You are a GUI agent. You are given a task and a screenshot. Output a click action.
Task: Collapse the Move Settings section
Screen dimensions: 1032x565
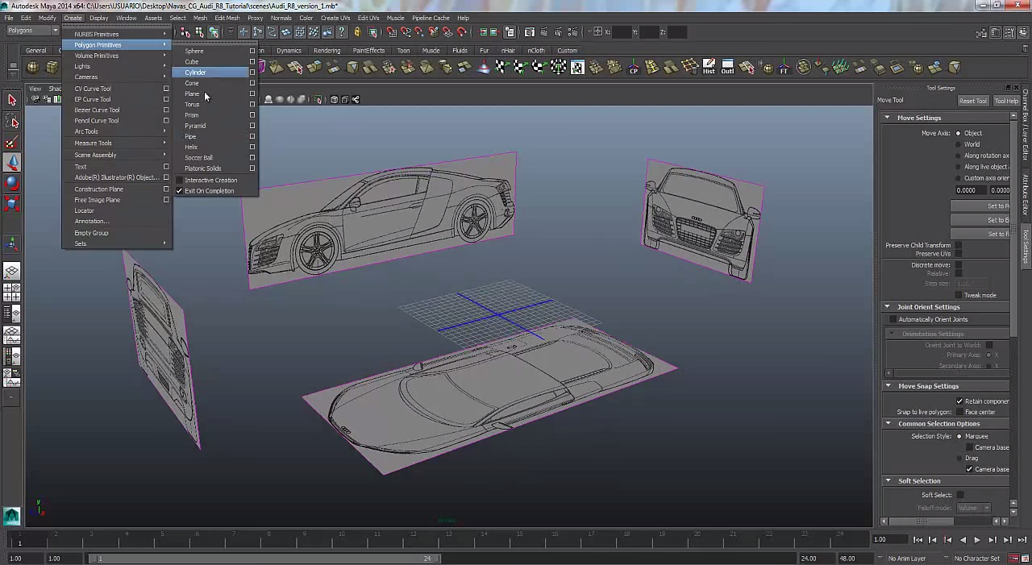[888, 118]
